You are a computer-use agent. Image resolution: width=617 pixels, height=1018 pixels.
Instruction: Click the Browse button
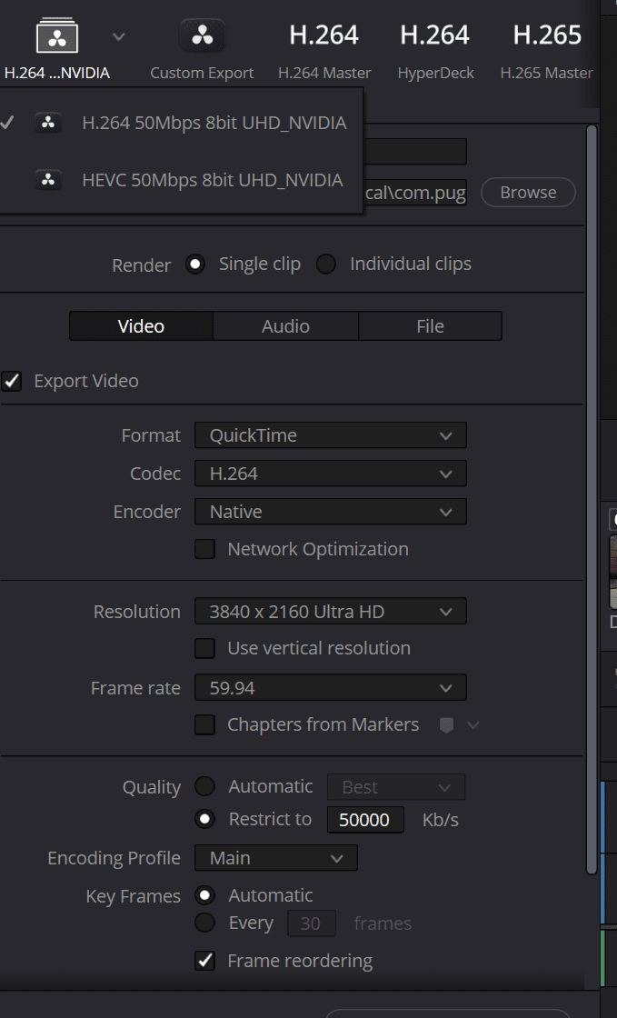528,192
